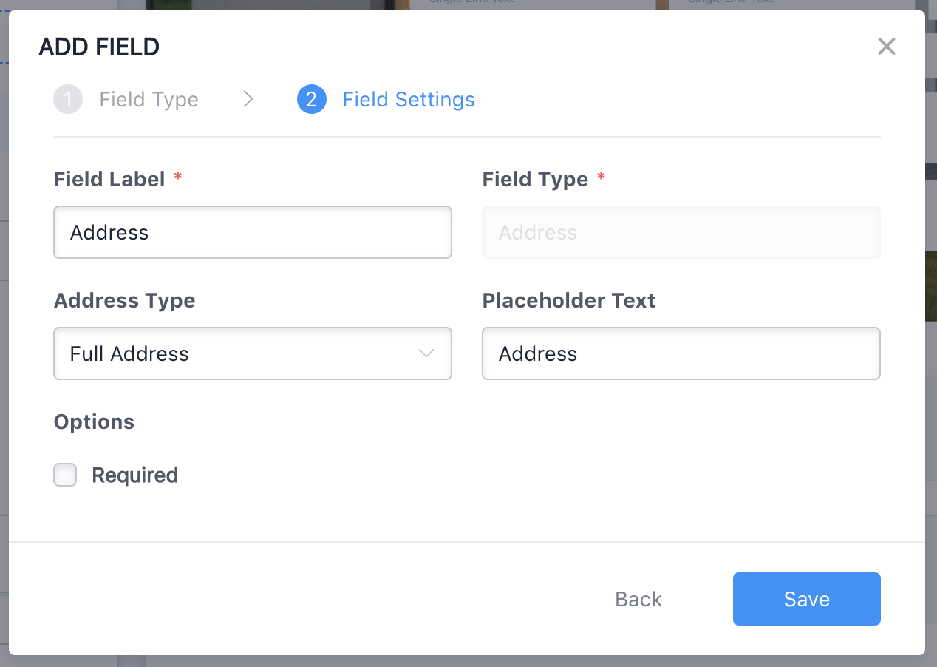Screen dimensions: 937x667
Task: Click the disabled Field Type box
Action: point(681,232)
